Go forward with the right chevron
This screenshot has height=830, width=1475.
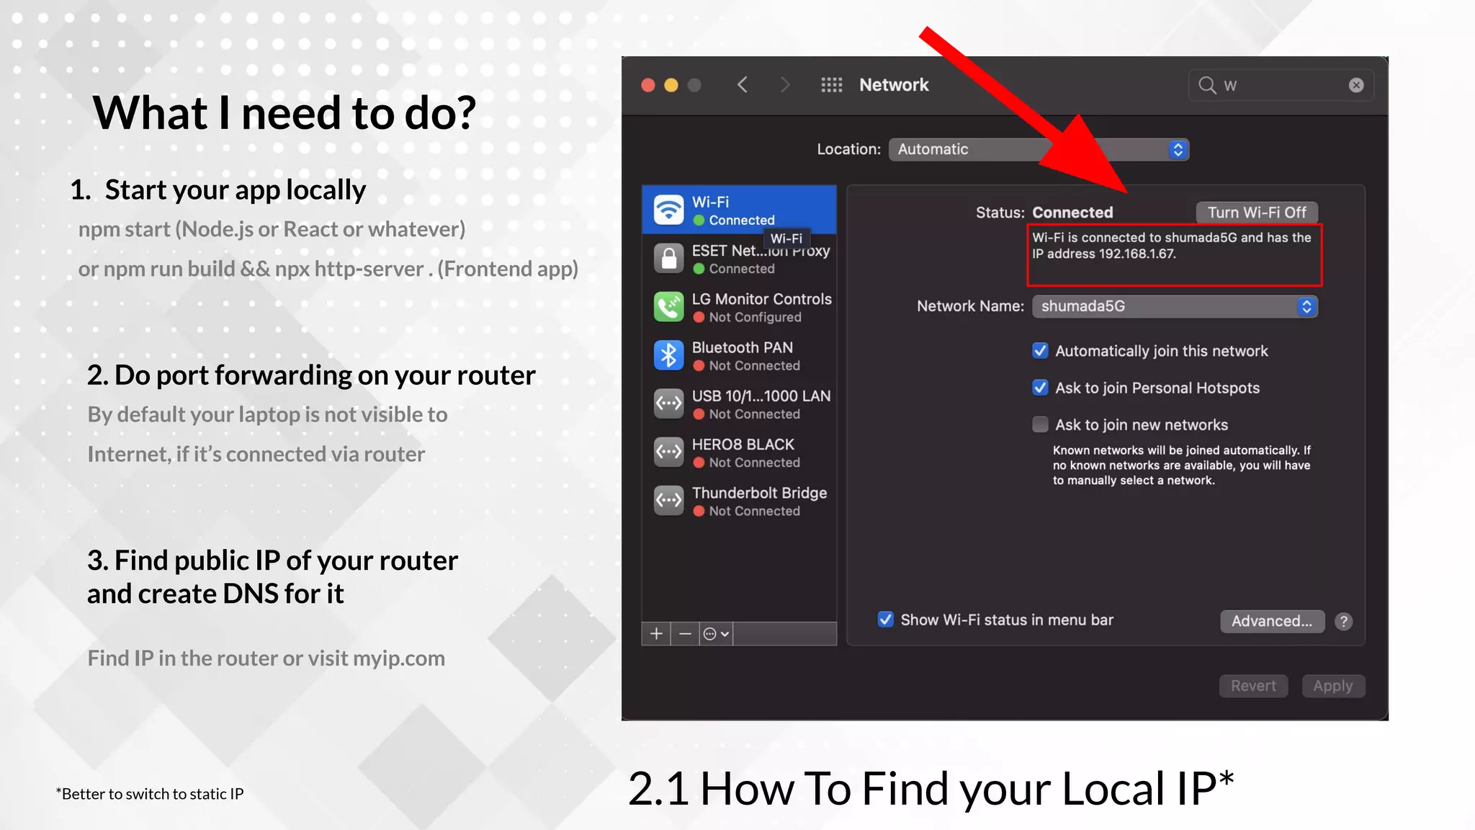pos(785,85)
